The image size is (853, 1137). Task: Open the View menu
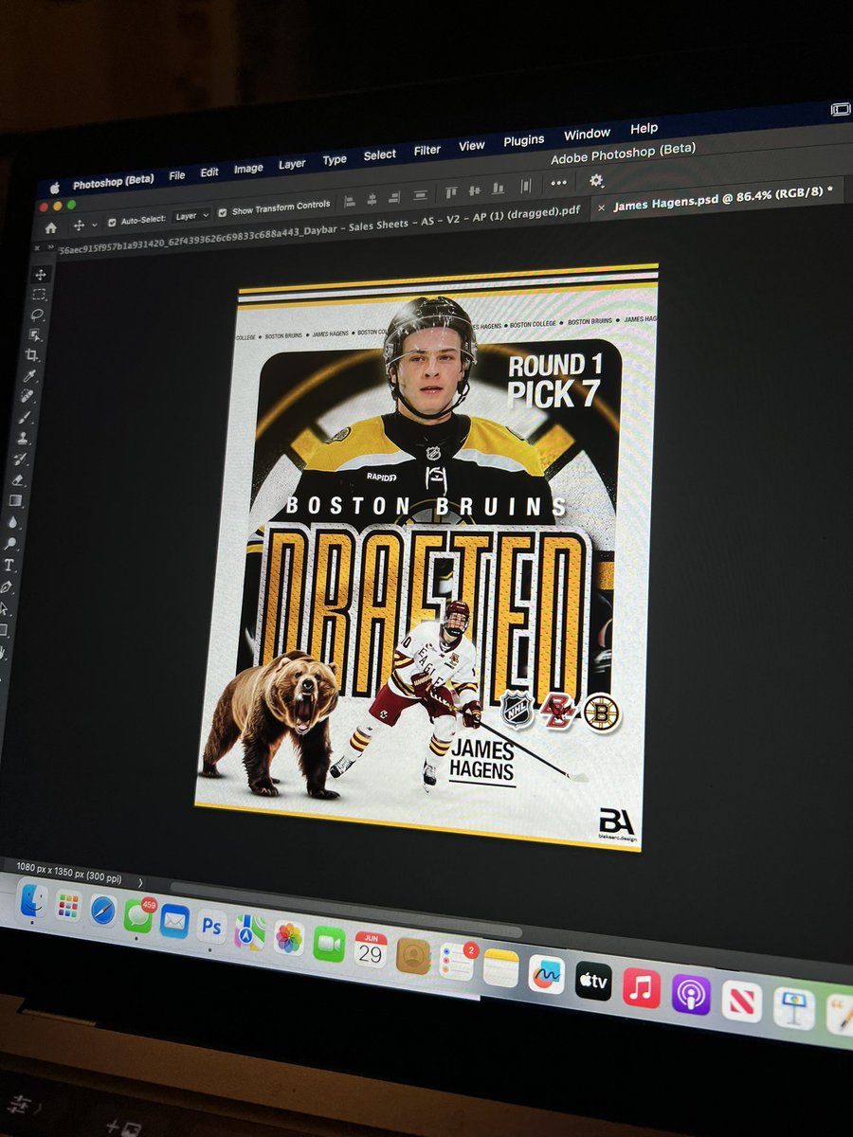[x=472, y=146]
